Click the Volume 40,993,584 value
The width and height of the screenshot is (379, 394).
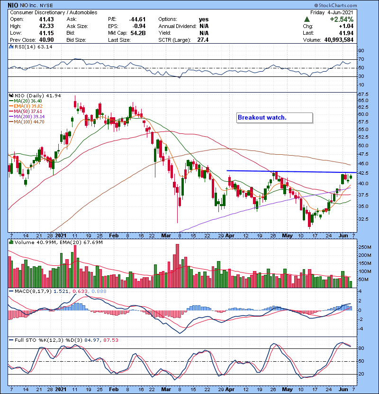(339, 40)
